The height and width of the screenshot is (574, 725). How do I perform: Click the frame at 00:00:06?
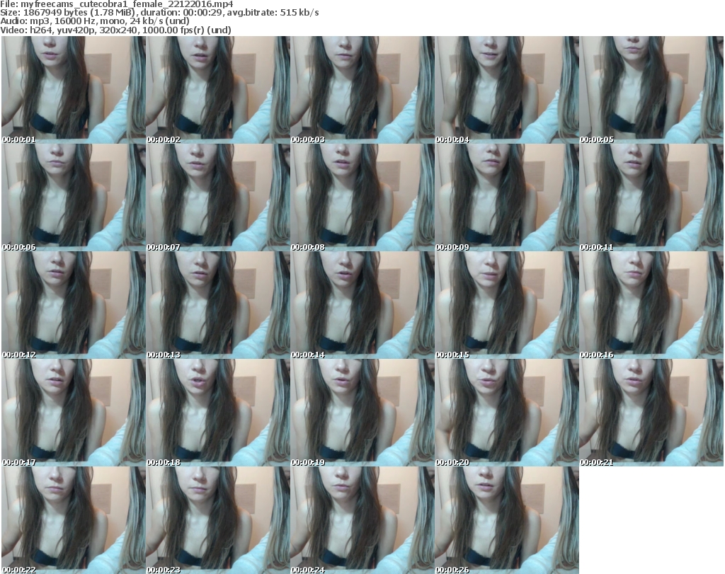pyautogui.click(x=73, y=197)
